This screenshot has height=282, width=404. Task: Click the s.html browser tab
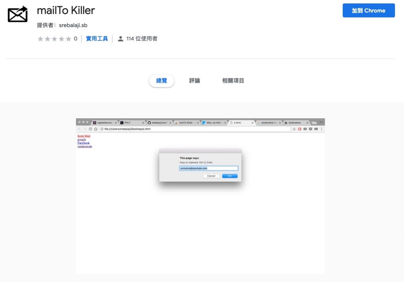pos(241,123)
